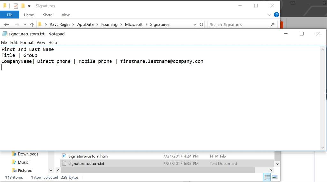Expand the Explorer ribbon chevron
The image size is (327, 182).
[269, 15]
